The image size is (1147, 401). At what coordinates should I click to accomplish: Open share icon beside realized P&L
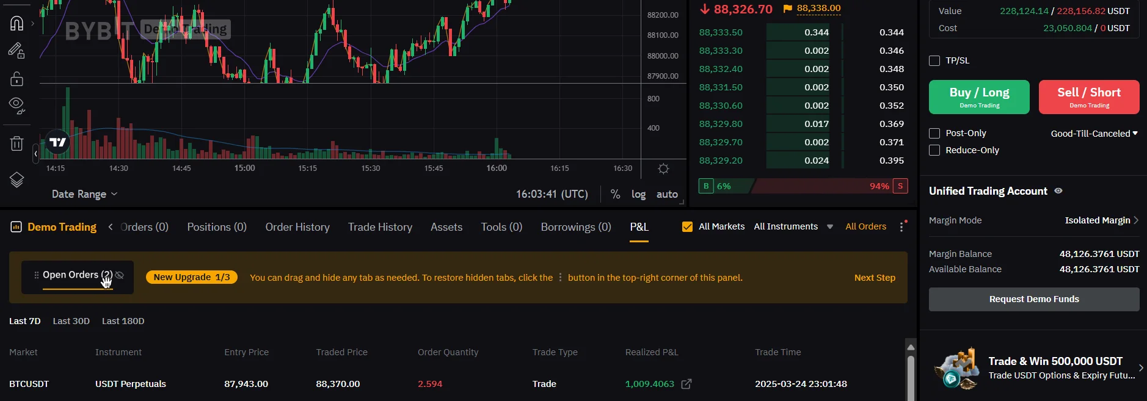[686, 384]
